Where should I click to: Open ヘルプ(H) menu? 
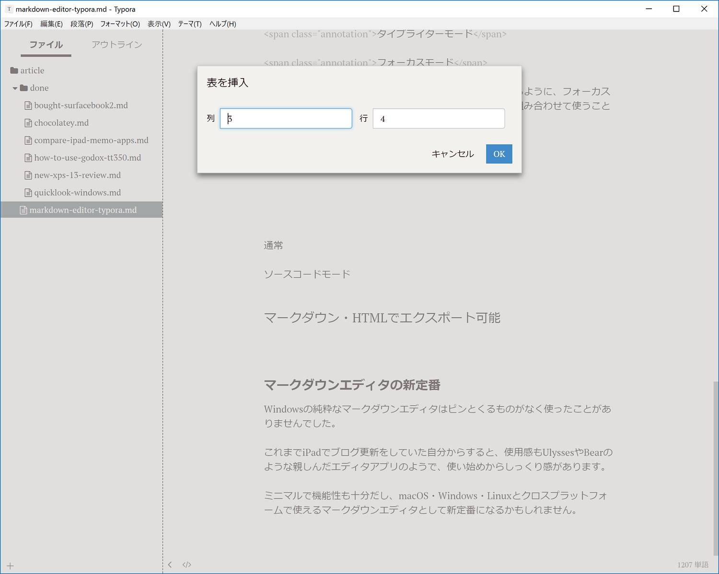click(x=222, y=24)
